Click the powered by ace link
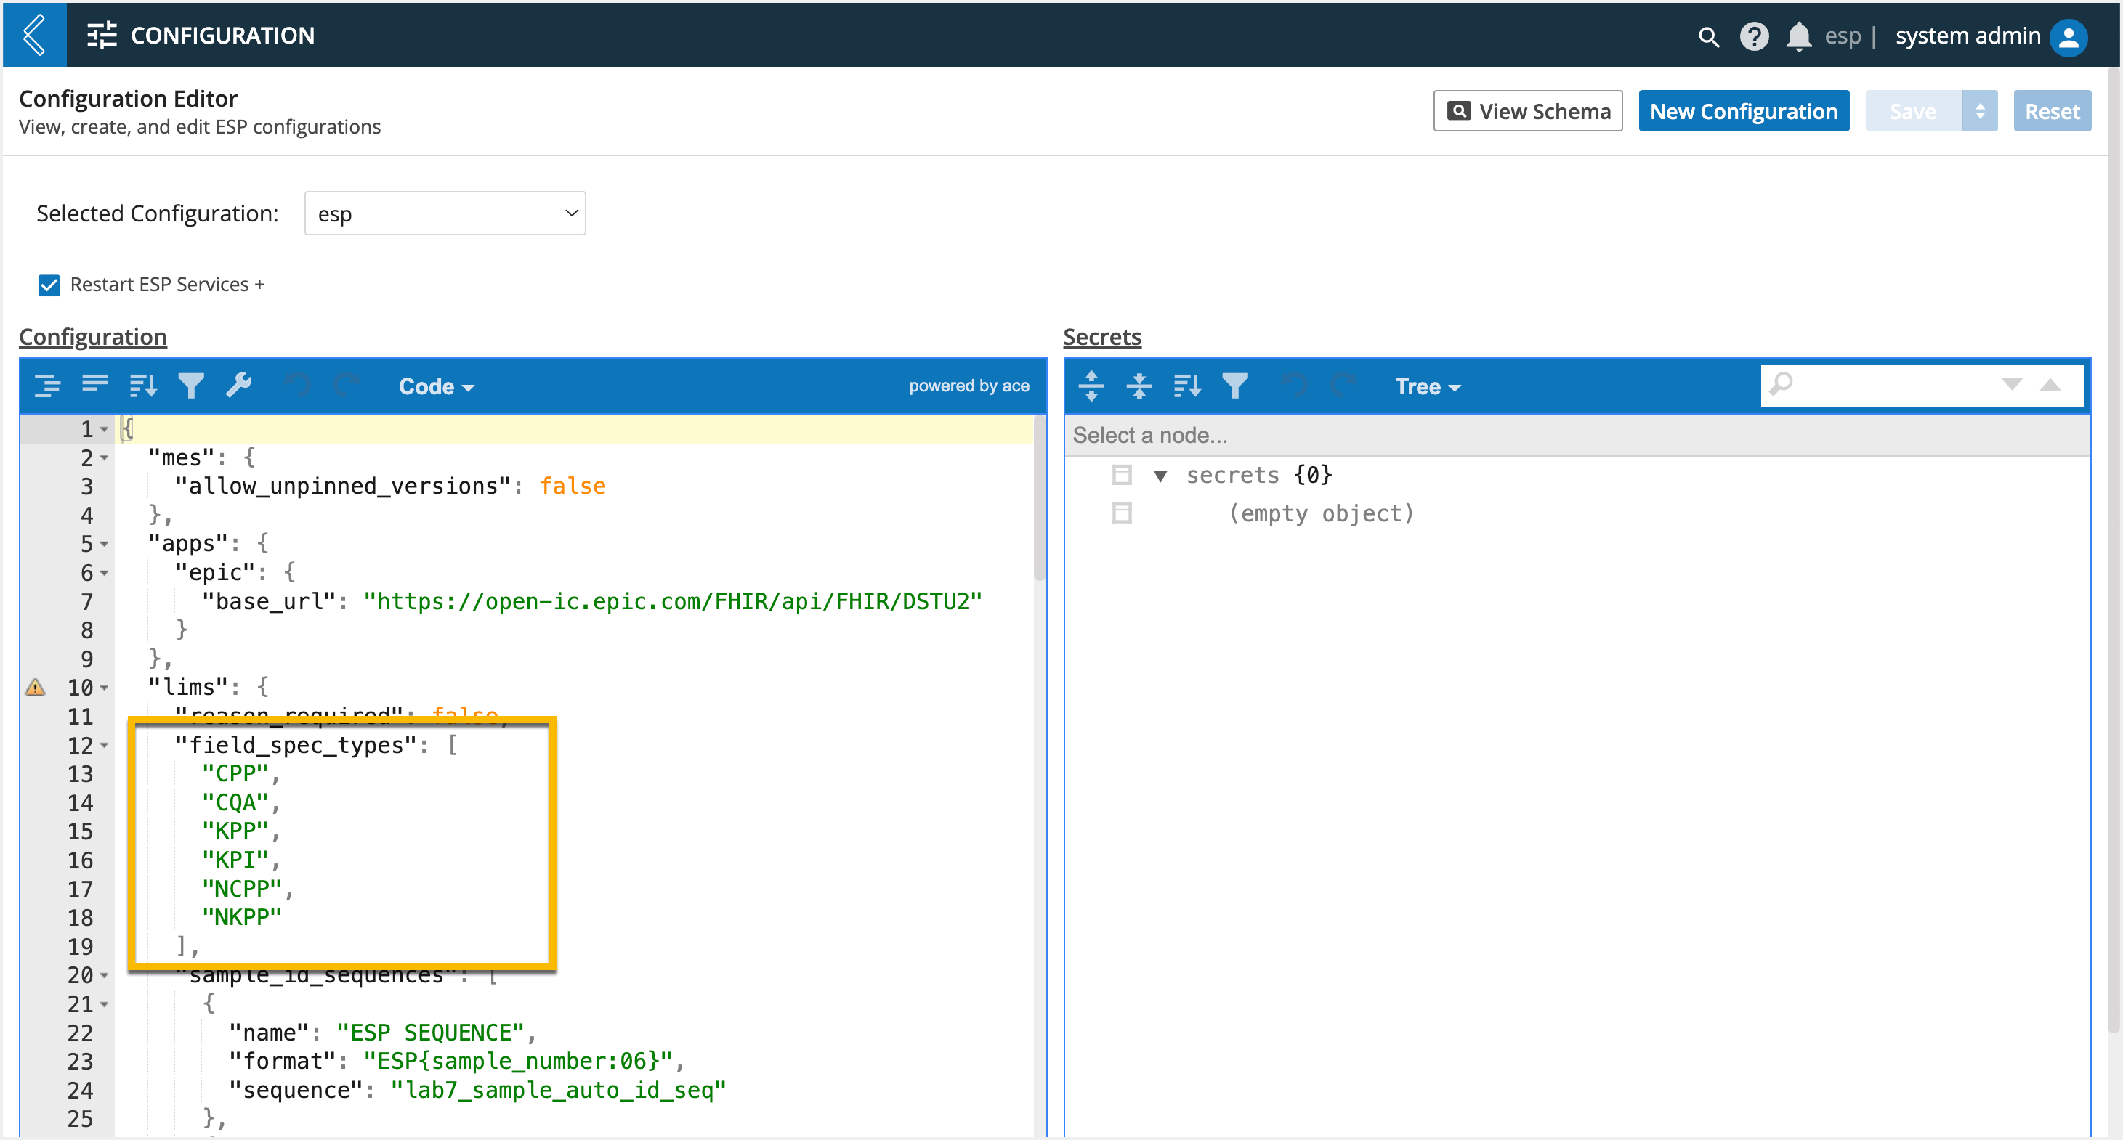Image resolution: width=2123 pixels, height=1140 pixels. [969, 386]
